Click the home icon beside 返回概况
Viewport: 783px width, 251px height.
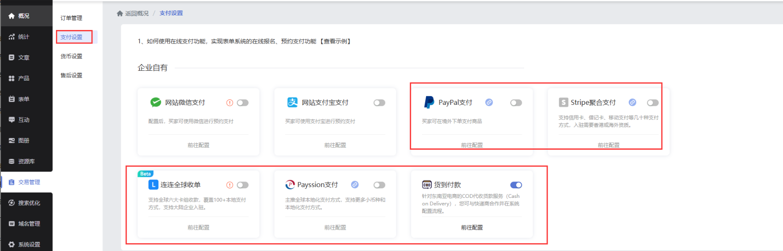[x=120, y=14]
